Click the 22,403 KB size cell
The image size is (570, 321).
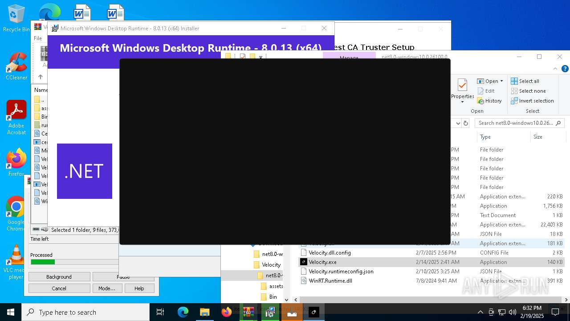pyautogui.click(x=551, y=225)
